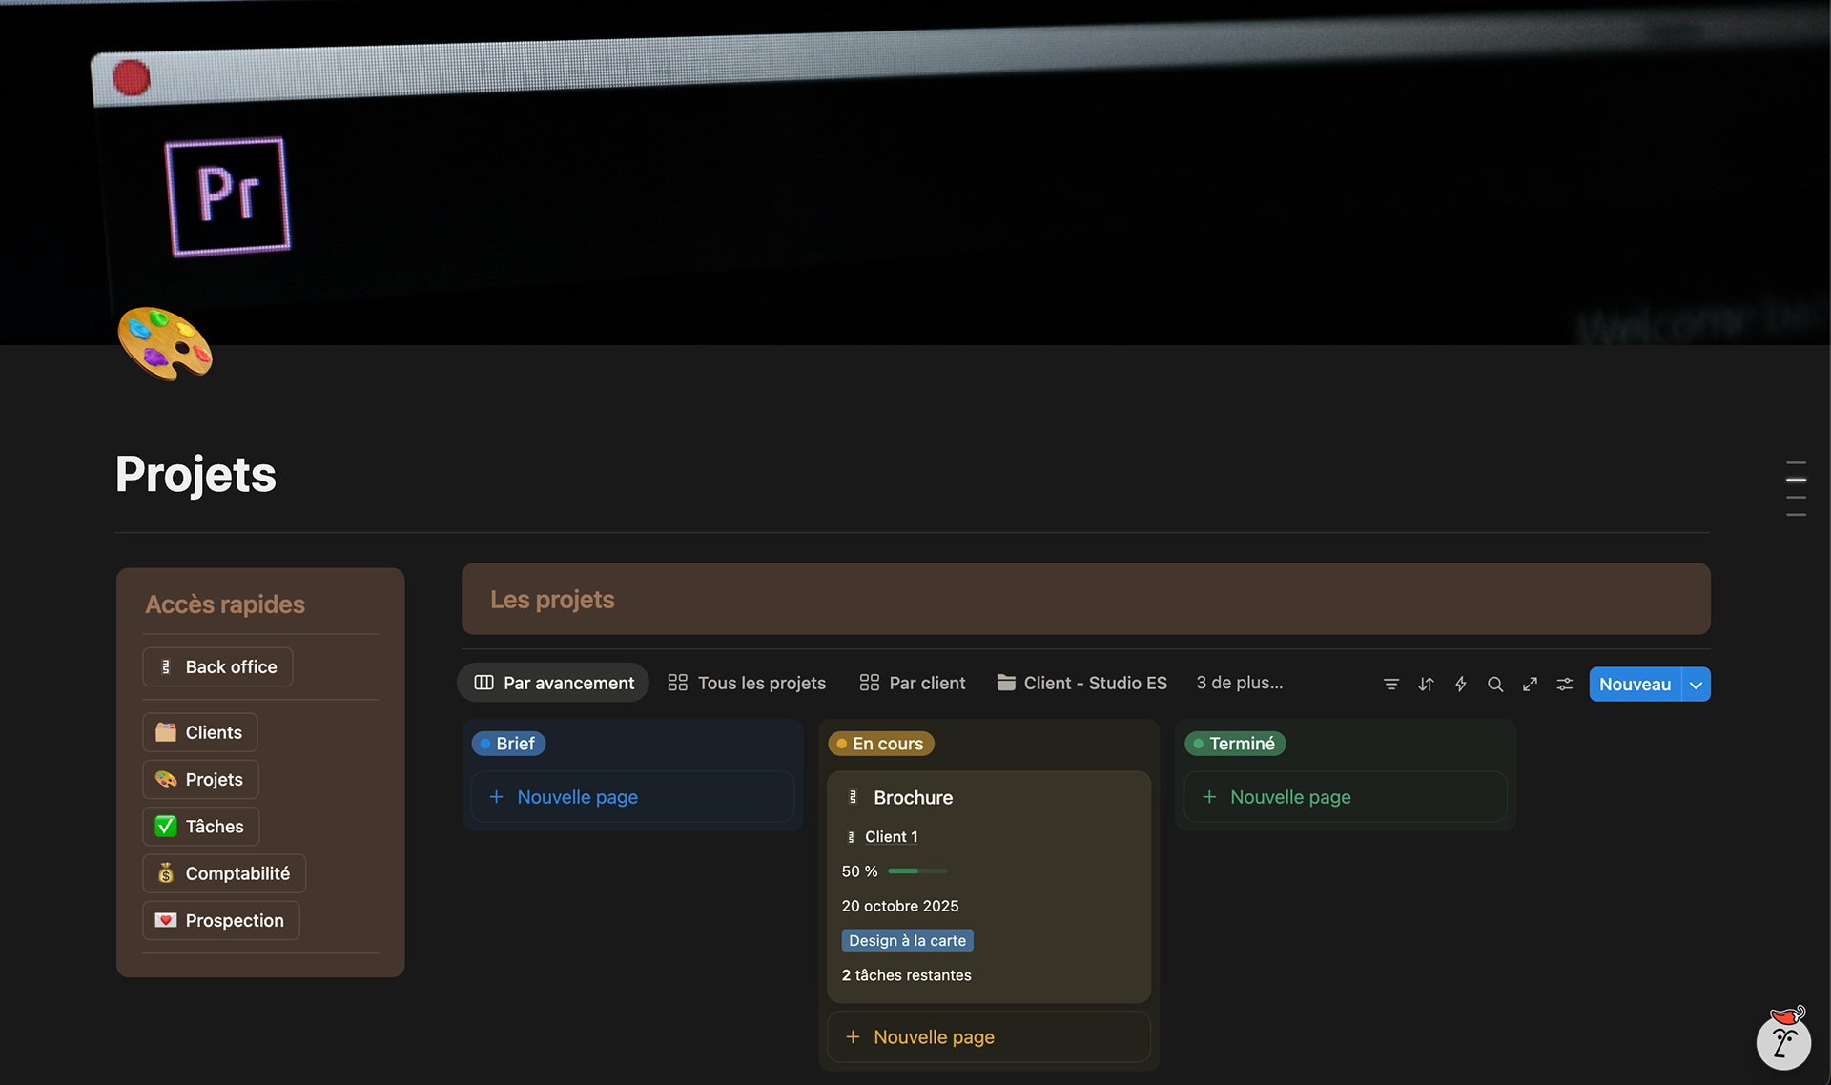This screenshot has height=1085, width=1831.
Task: Open database in full page icon
Action: pos(1530,685)
